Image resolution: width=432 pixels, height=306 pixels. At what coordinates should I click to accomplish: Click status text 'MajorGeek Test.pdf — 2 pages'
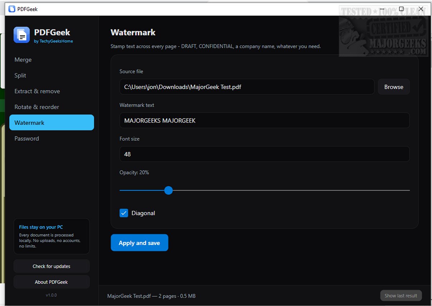(142, 296)
